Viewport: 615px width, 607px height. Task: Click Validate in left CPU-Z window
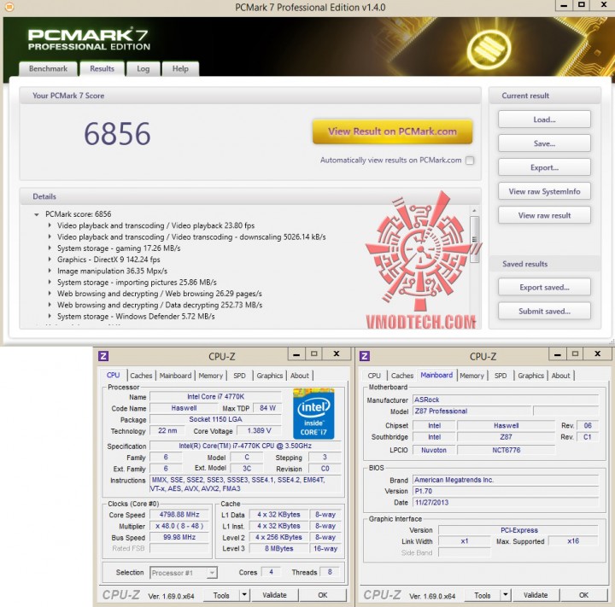click(274, 595)
